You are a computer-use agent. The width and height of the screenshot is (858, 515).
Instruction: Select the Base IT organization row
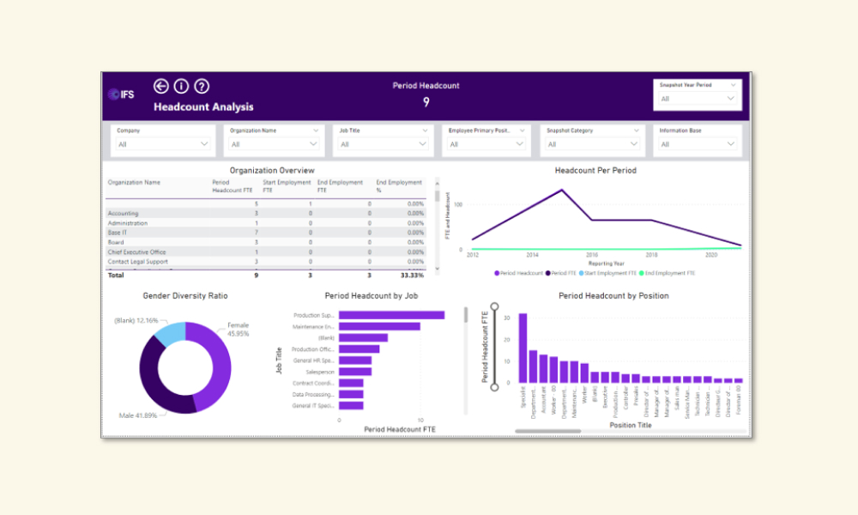tap(265, 233)
